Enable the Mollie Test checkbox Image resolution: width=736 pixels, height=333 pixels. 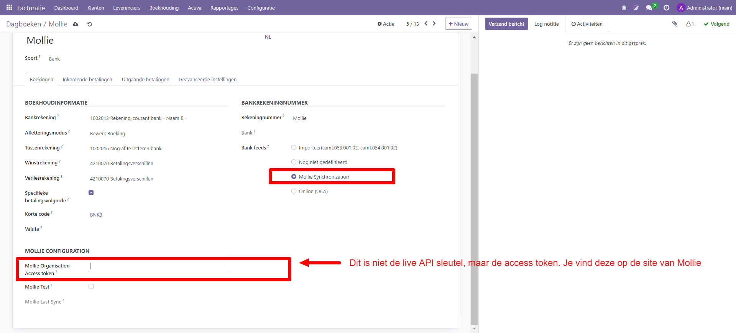tap(91, 287)
